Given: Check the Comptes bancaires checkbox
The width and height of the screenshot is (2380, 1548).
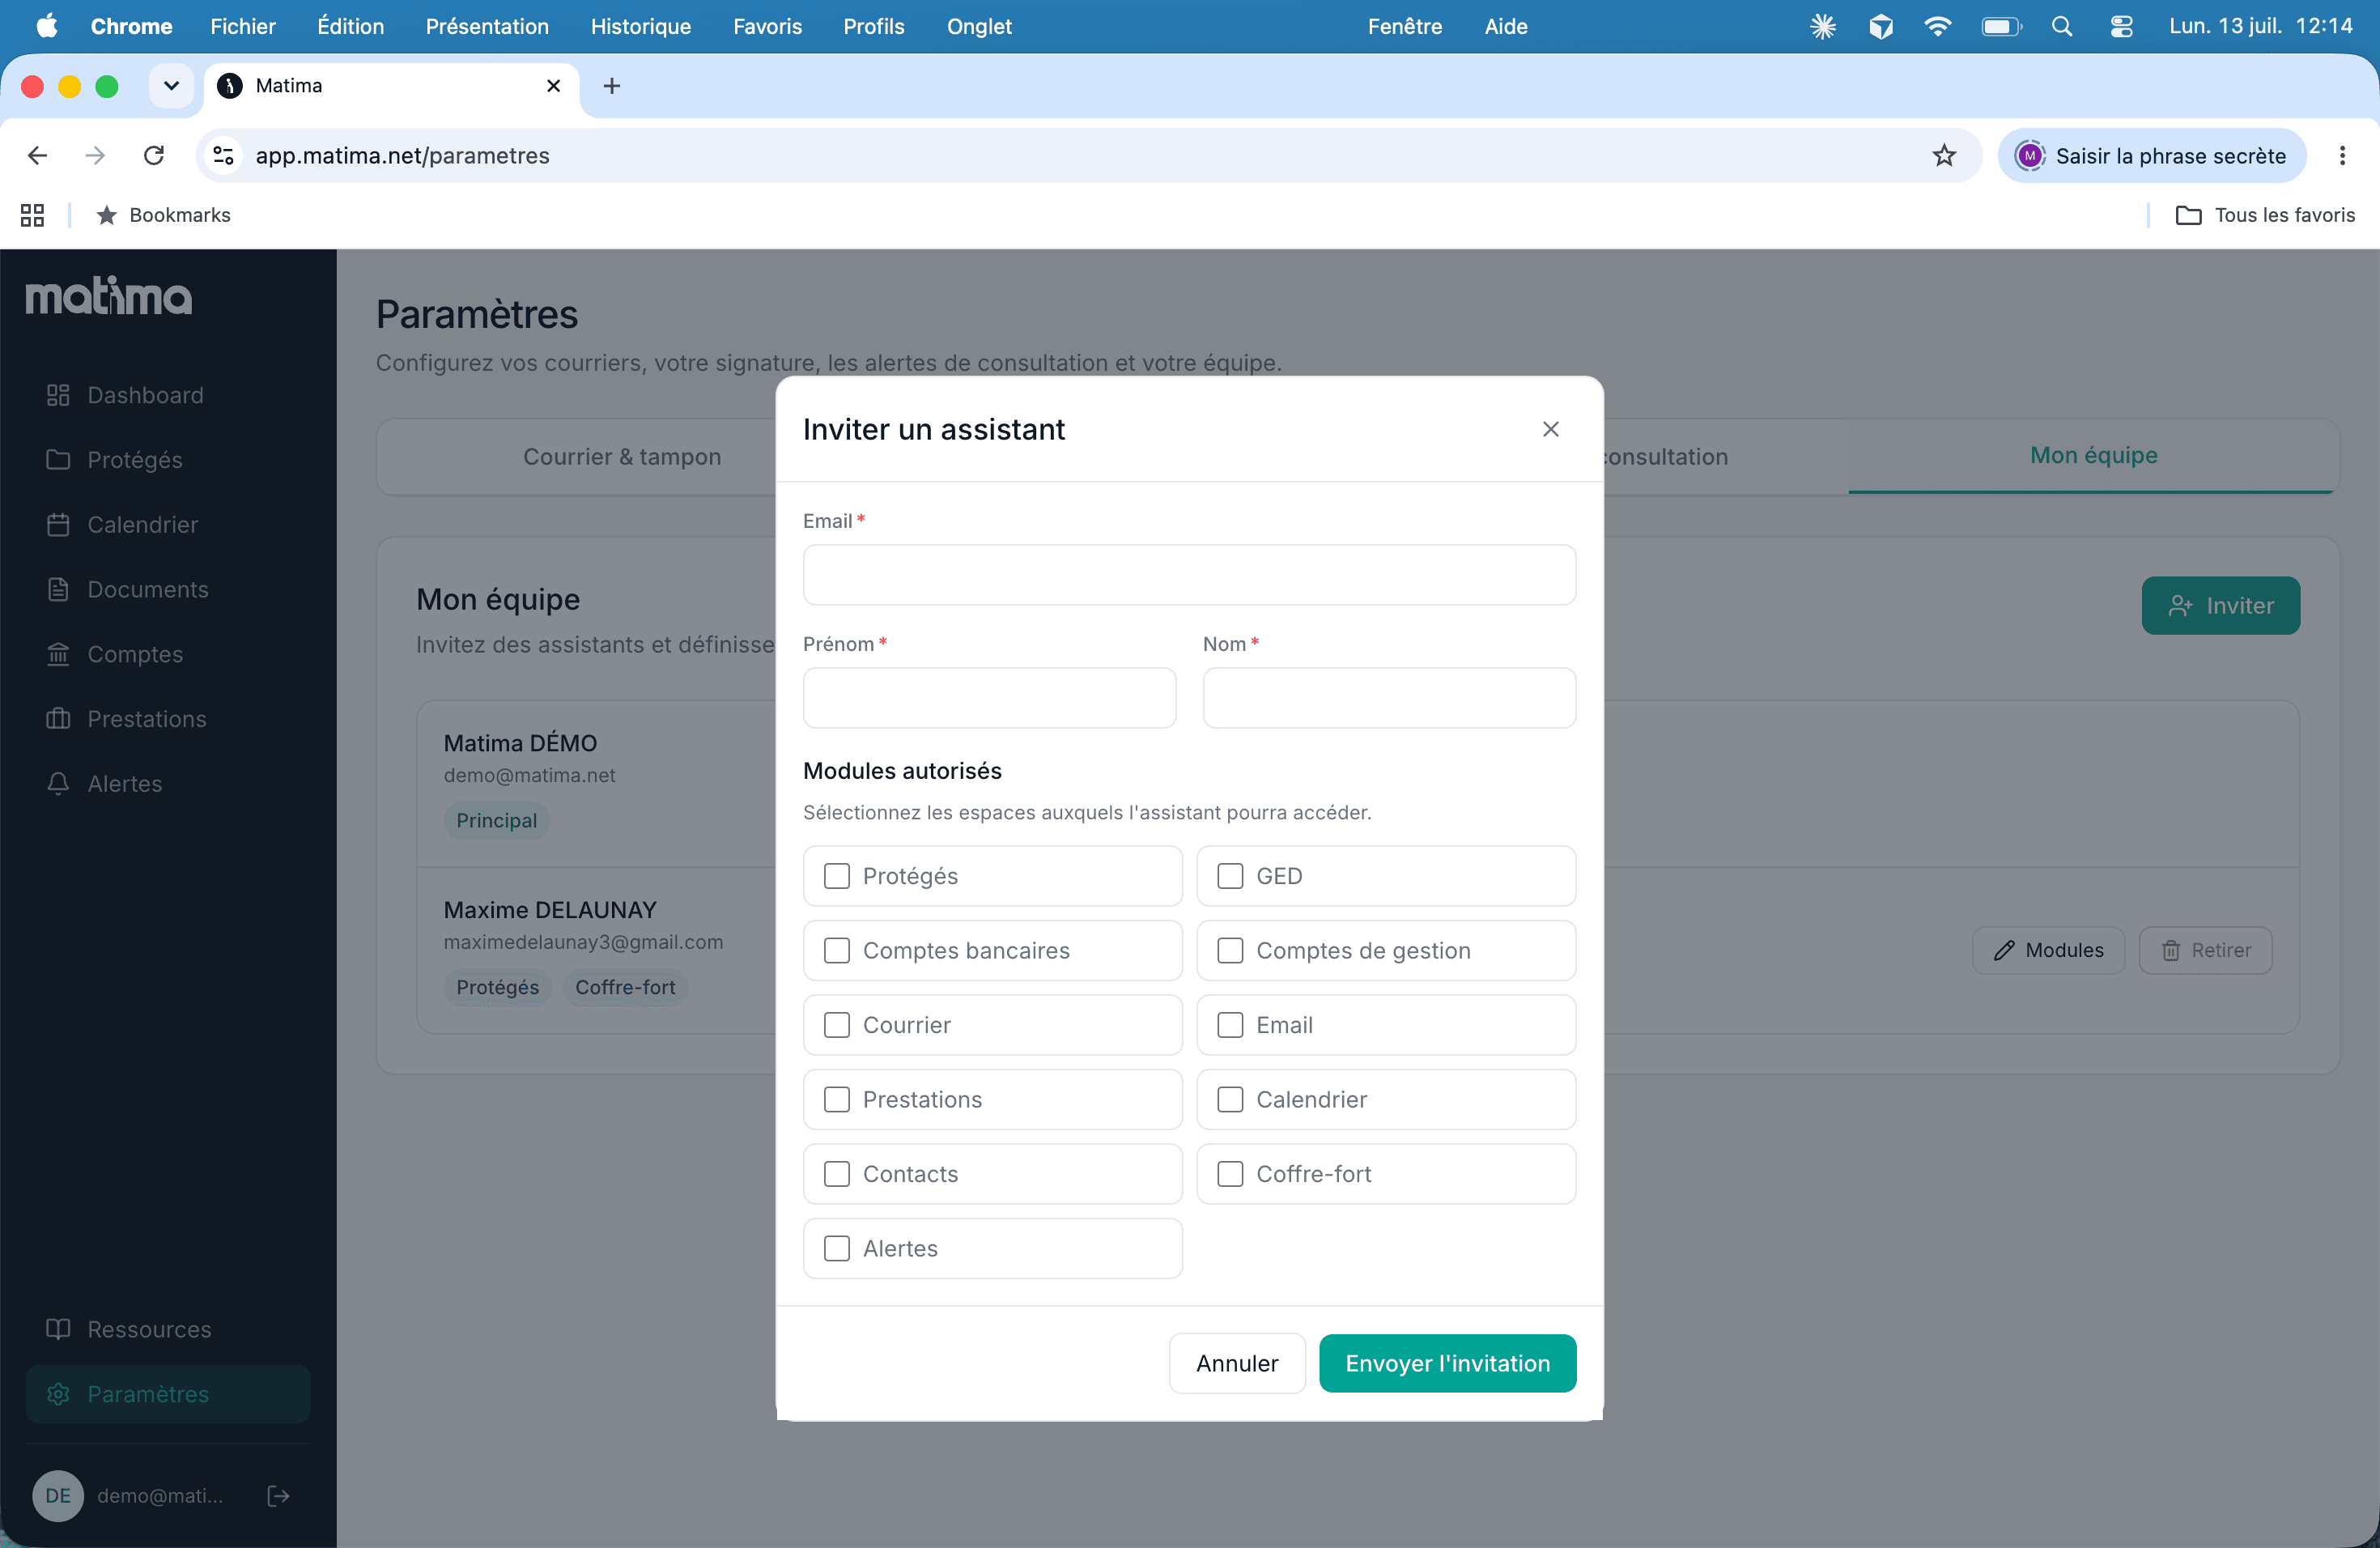Looking at the screenshot, I should click(x=836, y=950).
